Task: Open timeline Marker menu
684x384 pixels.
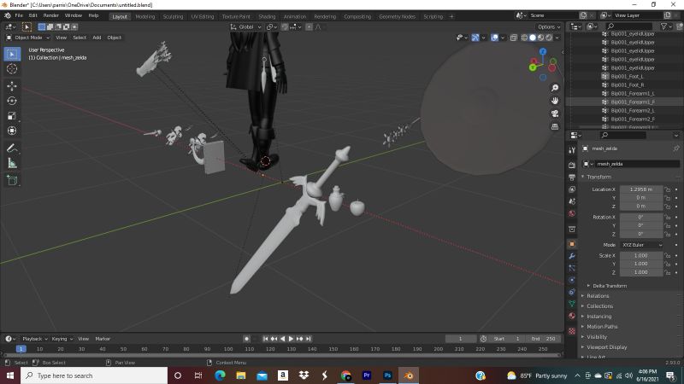Action: pos(103,339)
